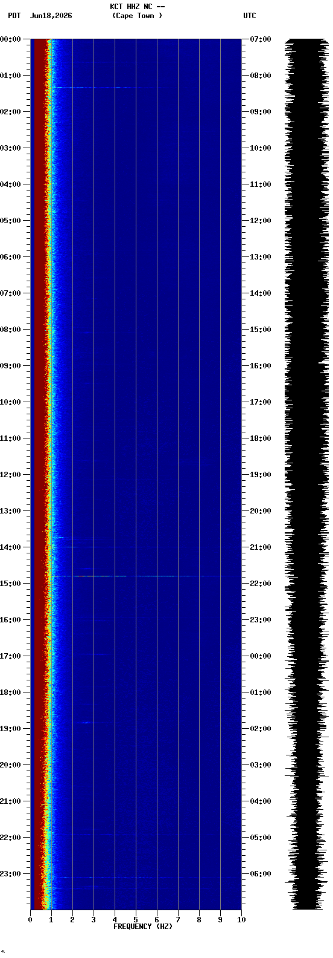The image size is (333, 958).
Task: Pick the 11:00 UTC time label
Action: coord(261,184)
